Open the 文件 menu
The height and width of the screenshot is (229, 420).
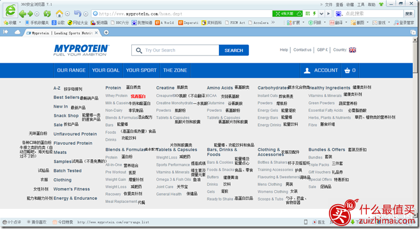(329, 5)
